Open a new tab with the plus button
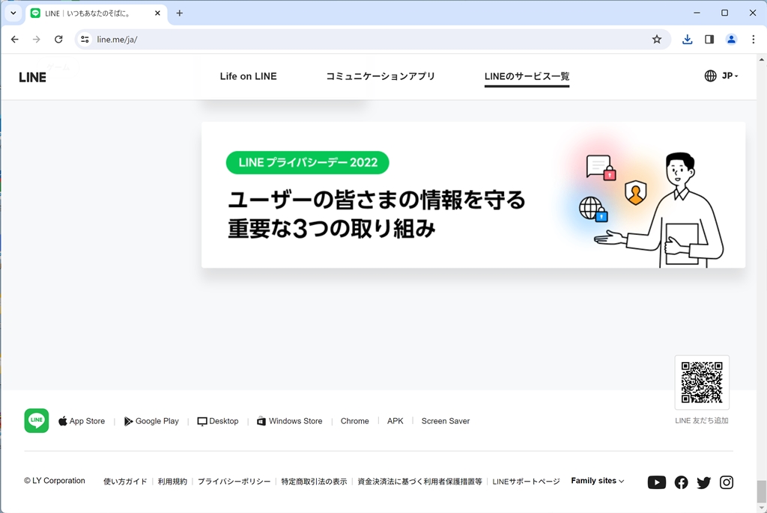The width and height of the screenshot is (767, 513). [180, 13]
